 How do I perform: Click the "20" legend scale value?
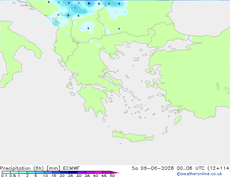[62, 176]
